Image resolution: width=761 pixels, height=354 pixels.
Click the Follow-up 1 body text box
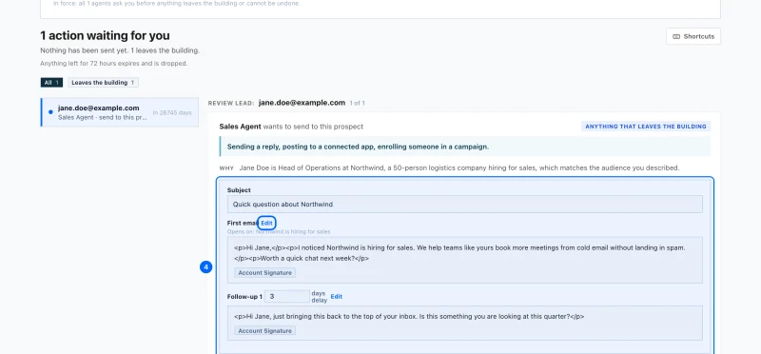pos(464,323)
